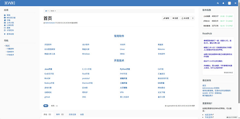This screenshot has height=119, width=240.
Task: Open the protobuf link
Action: click(x=86, y=78)
